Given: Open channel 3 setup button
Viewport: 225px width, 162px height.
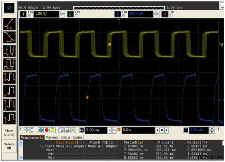Looking at the screenshot, I should [x=118, y=14].
